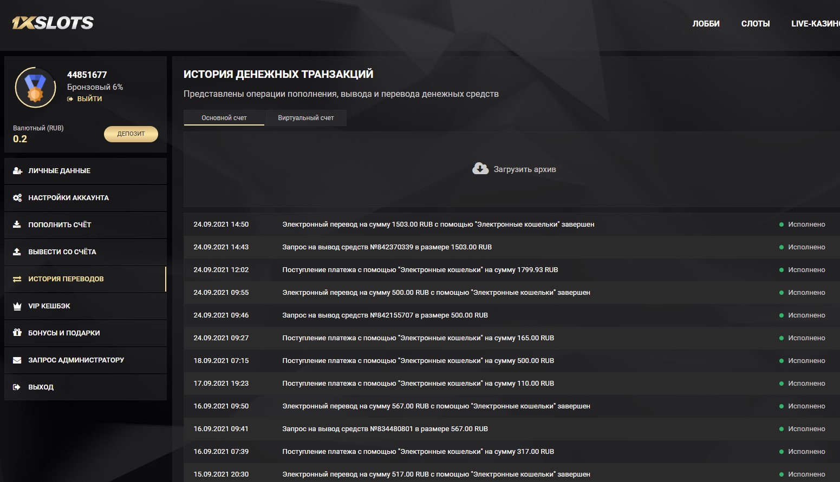840x482 pixels.
Task: Click the exit icon in sidebar menu
Action: coord(17,387)
